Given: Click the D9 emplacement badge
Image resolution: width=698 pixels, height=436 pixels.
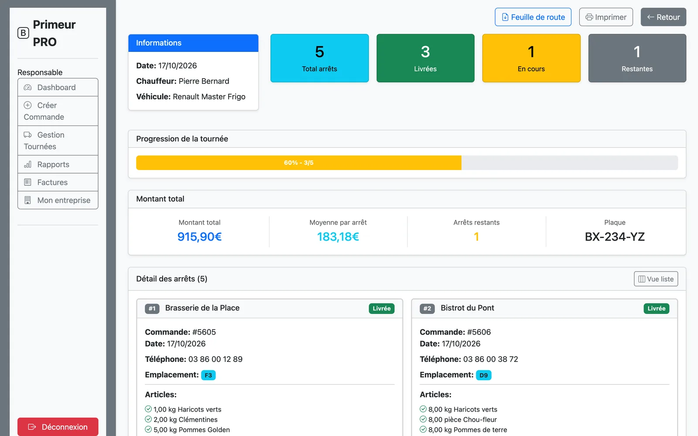Looking at the screenshot, I should (483, 375).
